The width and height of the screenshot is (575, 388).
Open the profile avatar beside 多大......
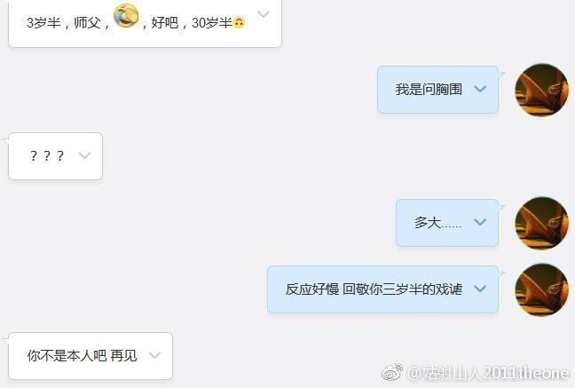(541, 223)
